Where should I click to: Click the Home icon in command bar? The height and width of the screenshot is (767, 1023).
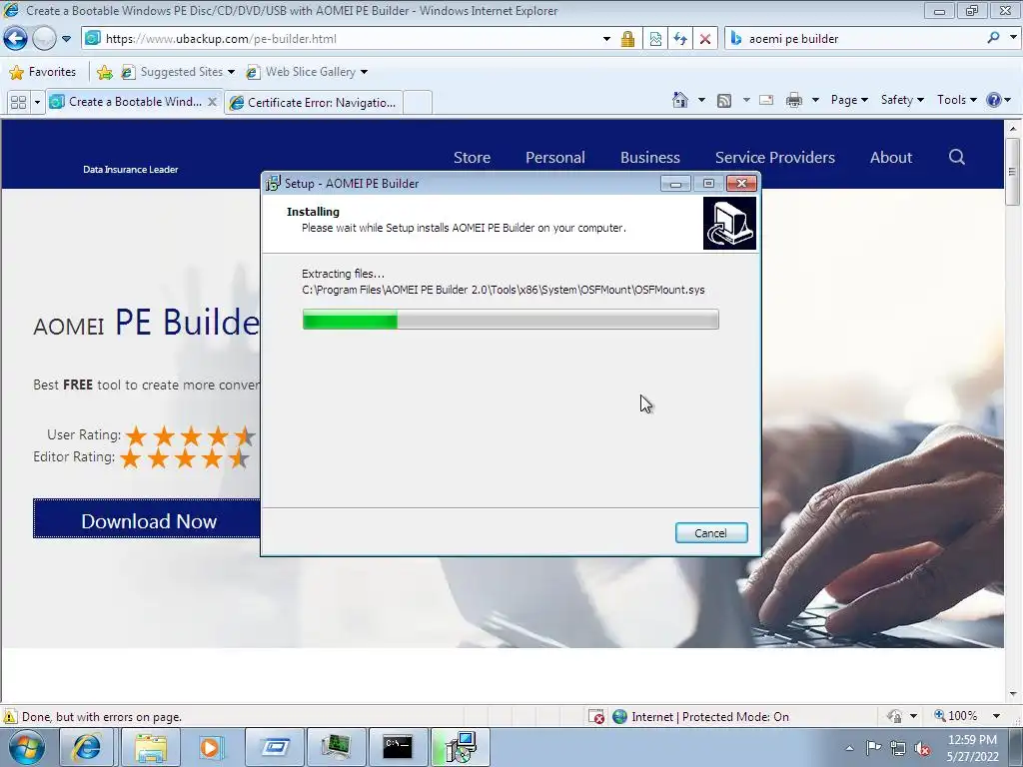click(x=679, y=100)
